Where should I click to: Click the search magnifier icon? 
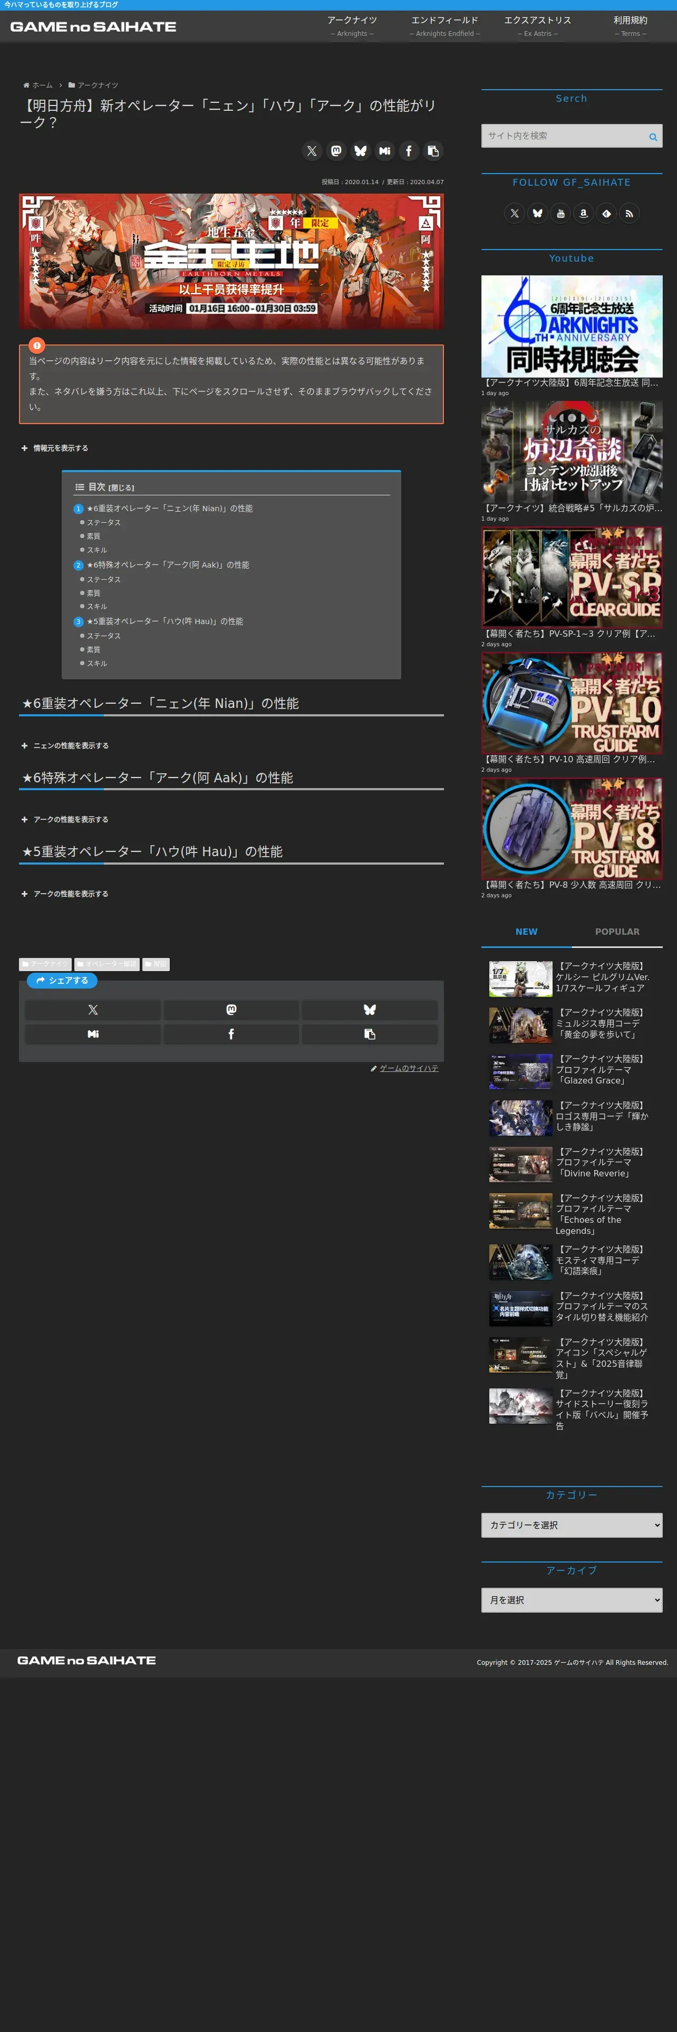[653, 137]
